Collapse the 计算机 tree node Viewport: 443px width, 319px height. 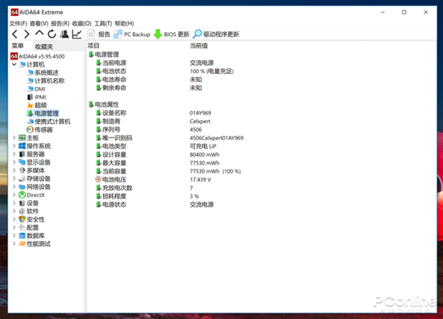point(14,64)
